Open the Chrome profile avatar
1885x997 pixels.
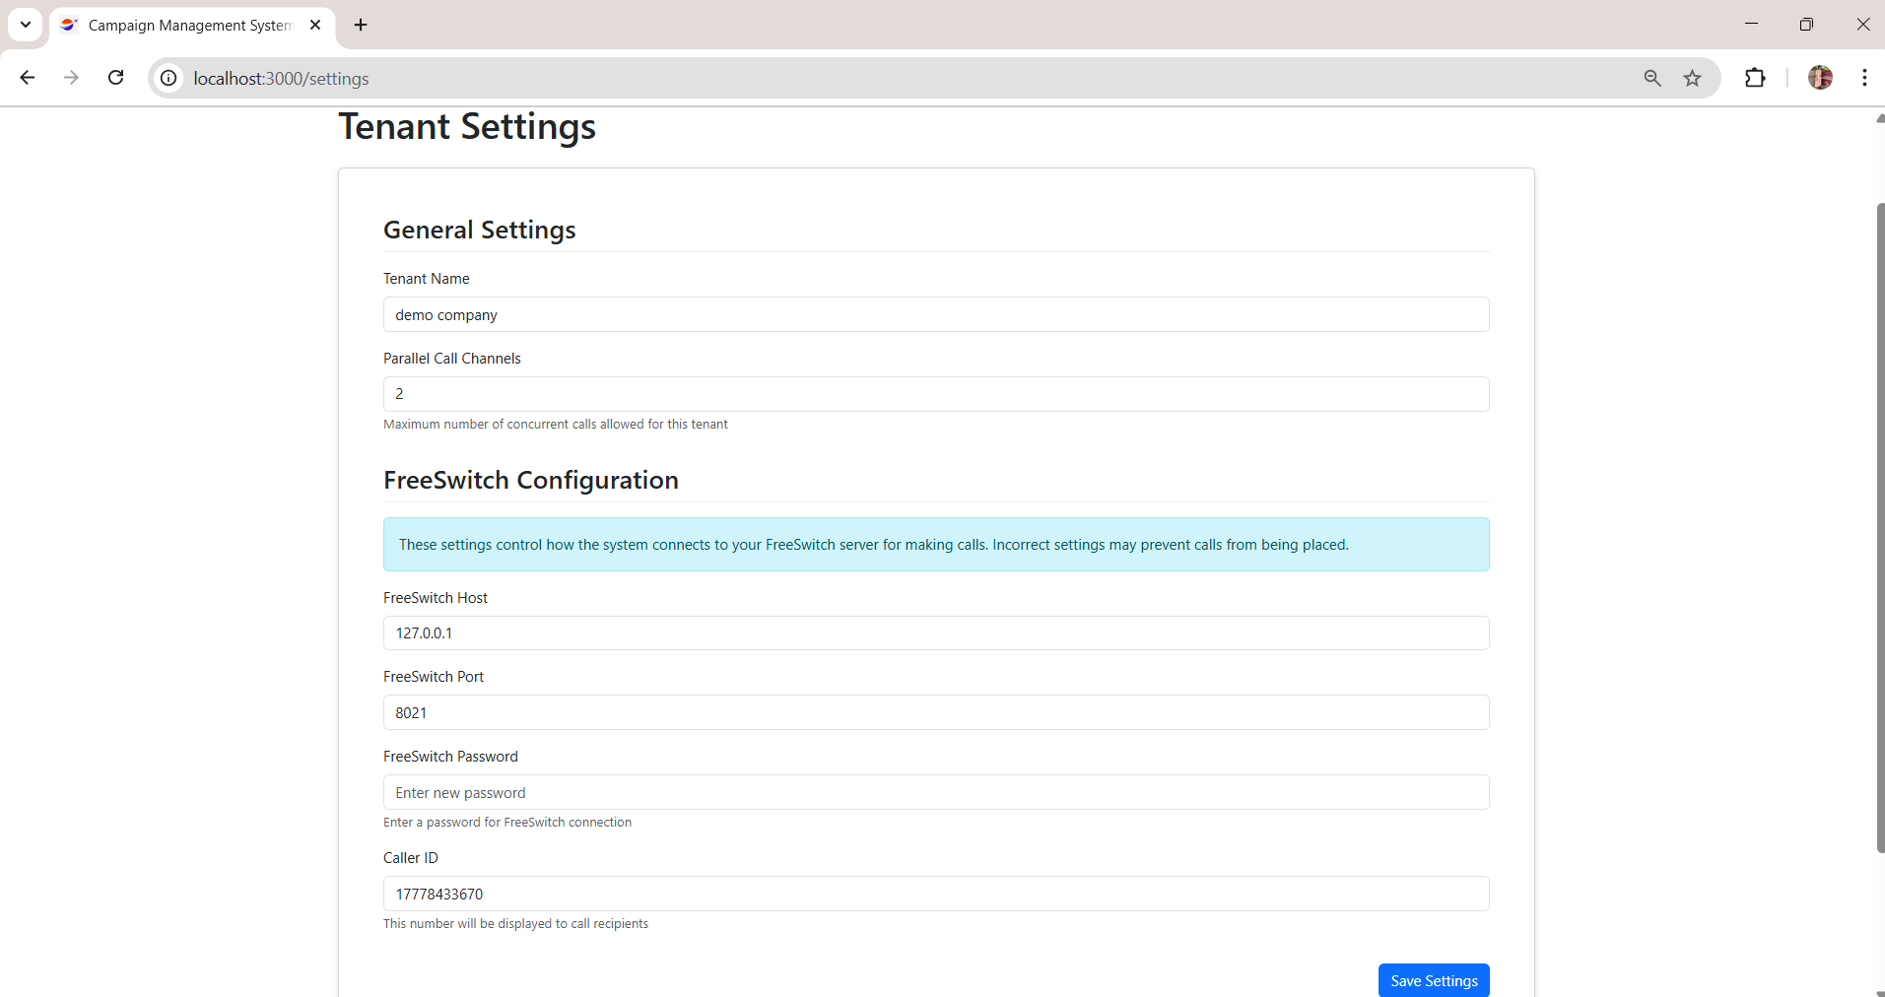1820,78
